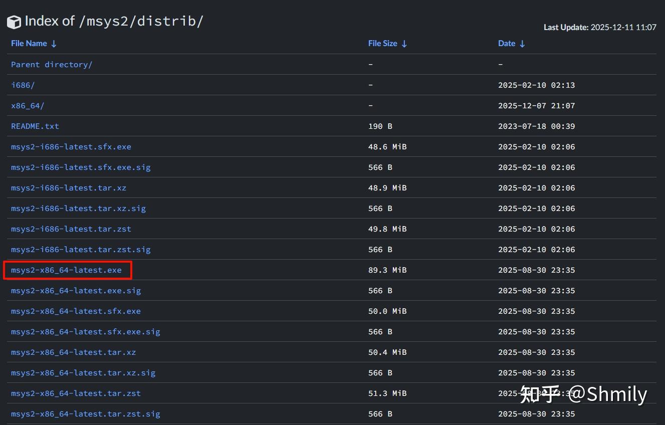Open msys2-i686-latest.tar.xz link
This screenshot has height=425, width=665.
pyautogui.click(x=69, y=187)
